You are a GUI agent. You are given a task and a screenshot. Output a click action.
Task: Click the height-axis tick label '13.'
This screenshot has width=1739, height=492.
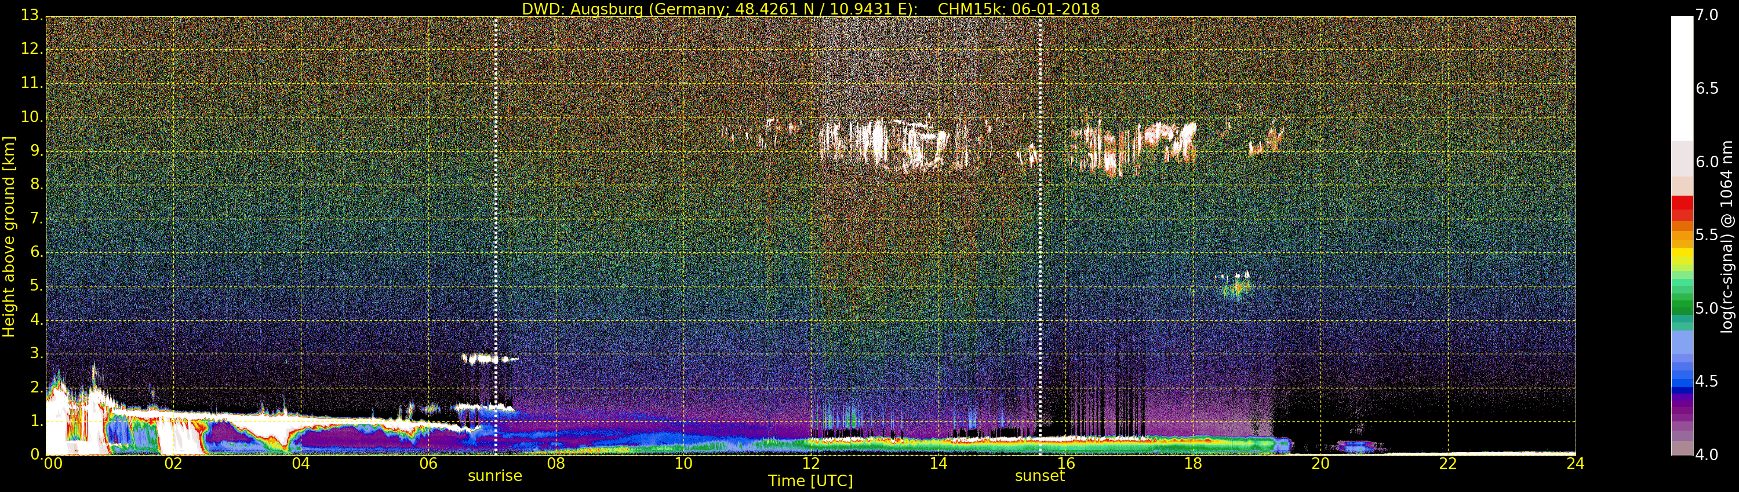click(32, 15)
